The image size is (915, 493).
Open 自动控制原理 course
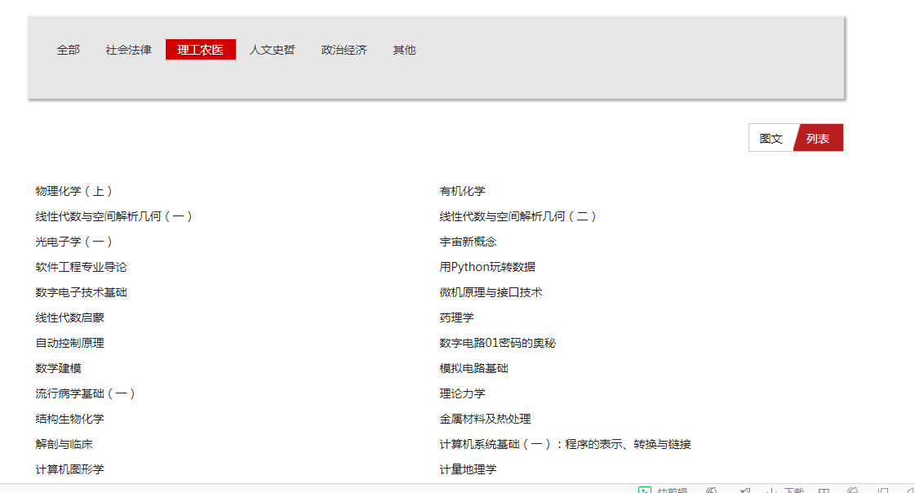[69, 343]
